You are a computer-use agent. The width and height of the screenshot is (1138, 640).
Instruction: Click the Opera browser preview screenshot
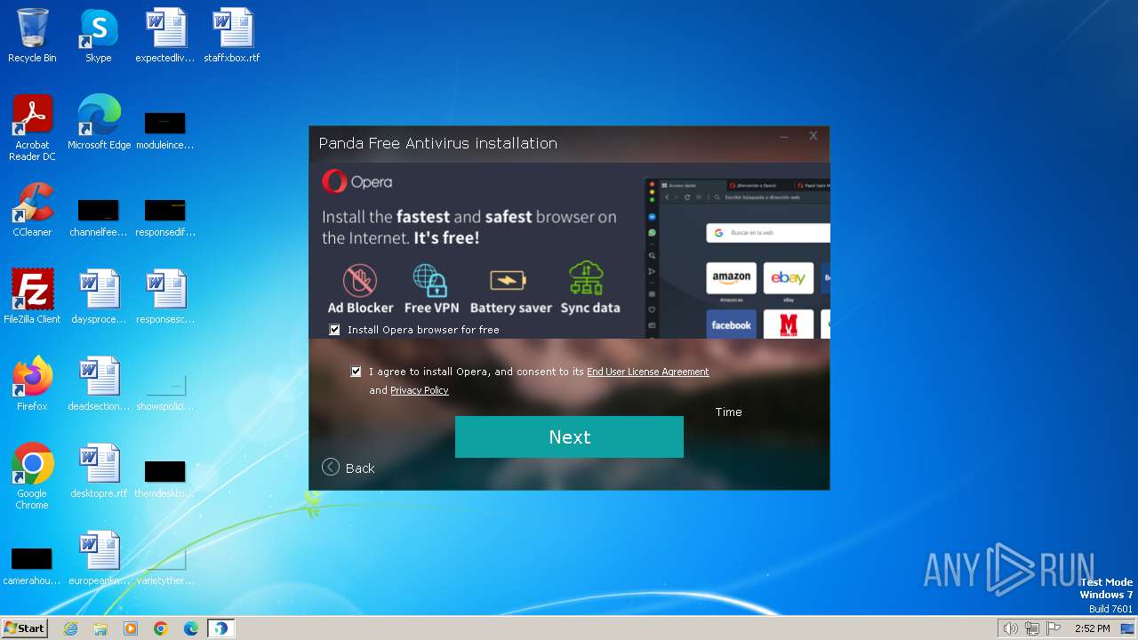coord(737,258)
